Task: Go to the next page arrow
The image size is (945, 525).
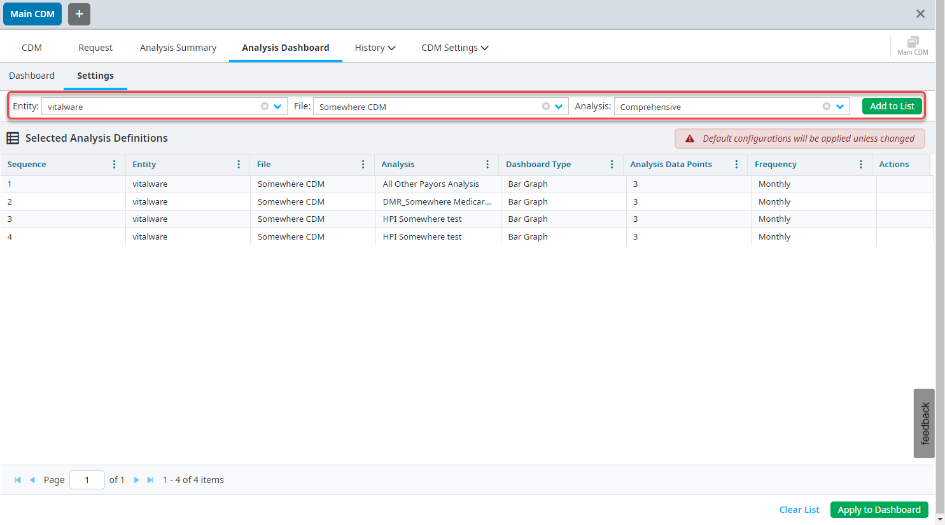Action: point(136,481)
